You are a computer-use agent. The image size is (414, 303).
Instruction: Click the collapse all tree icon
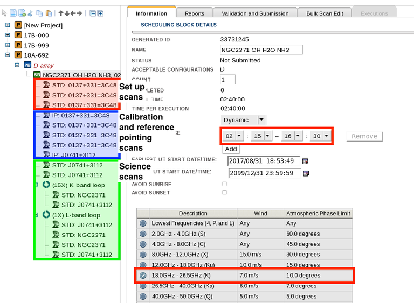[93, 13]
